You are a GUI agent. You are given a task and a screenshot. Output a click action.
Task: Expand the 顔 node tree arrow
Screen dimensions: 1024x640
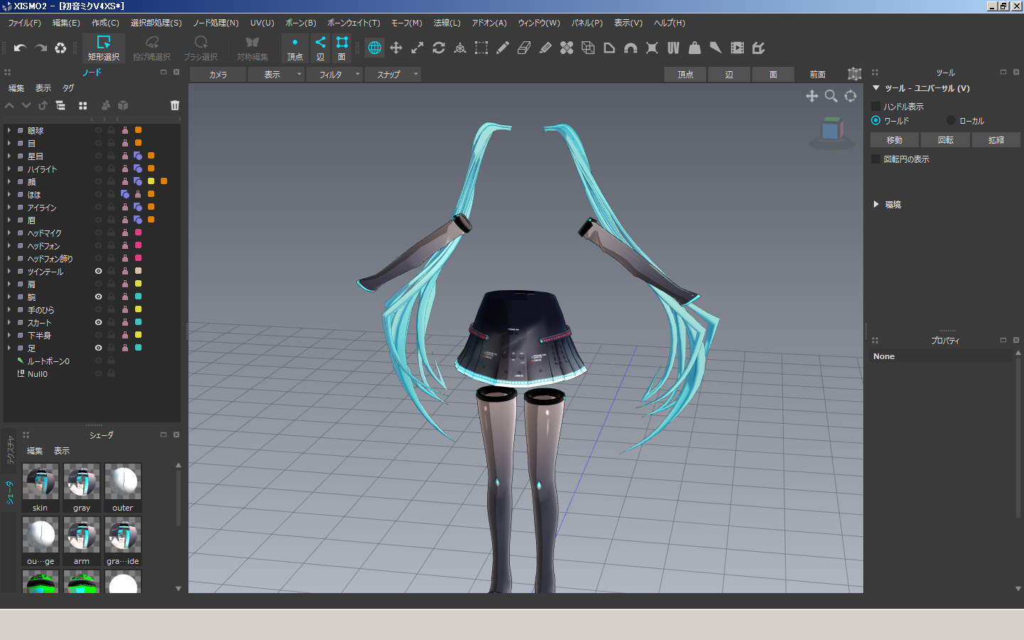pos(9,181)
